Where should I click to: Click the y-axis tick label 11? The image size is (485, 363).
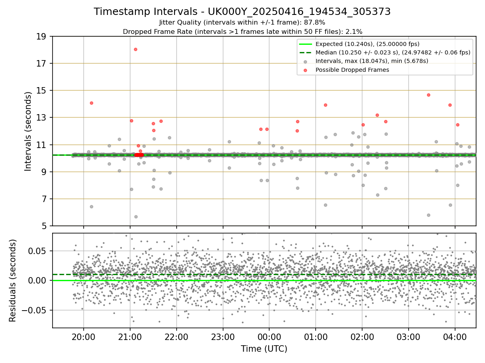pyautogui.click(x=40, y=144)
